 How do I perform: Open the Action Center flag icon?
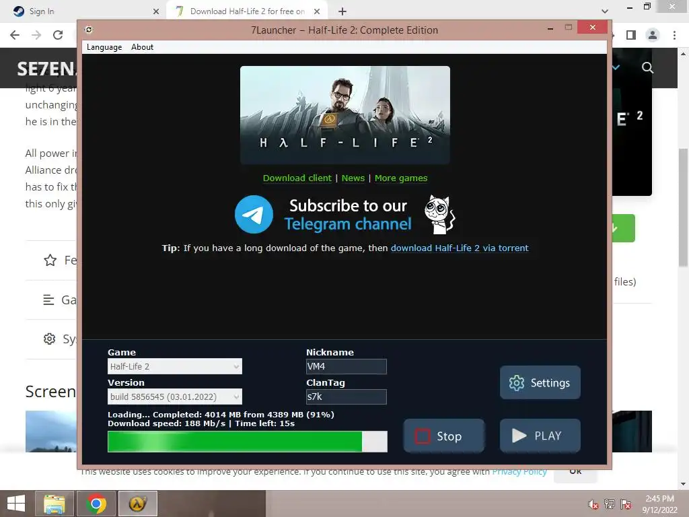pyautogui.click(x=626, y=504)
